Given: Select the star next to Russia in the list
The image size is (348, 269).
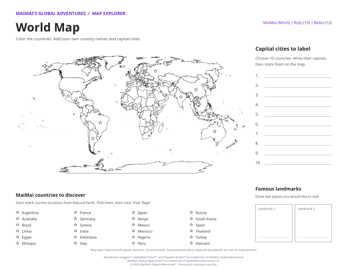Looking at the screenshot, I should point(192,212).
